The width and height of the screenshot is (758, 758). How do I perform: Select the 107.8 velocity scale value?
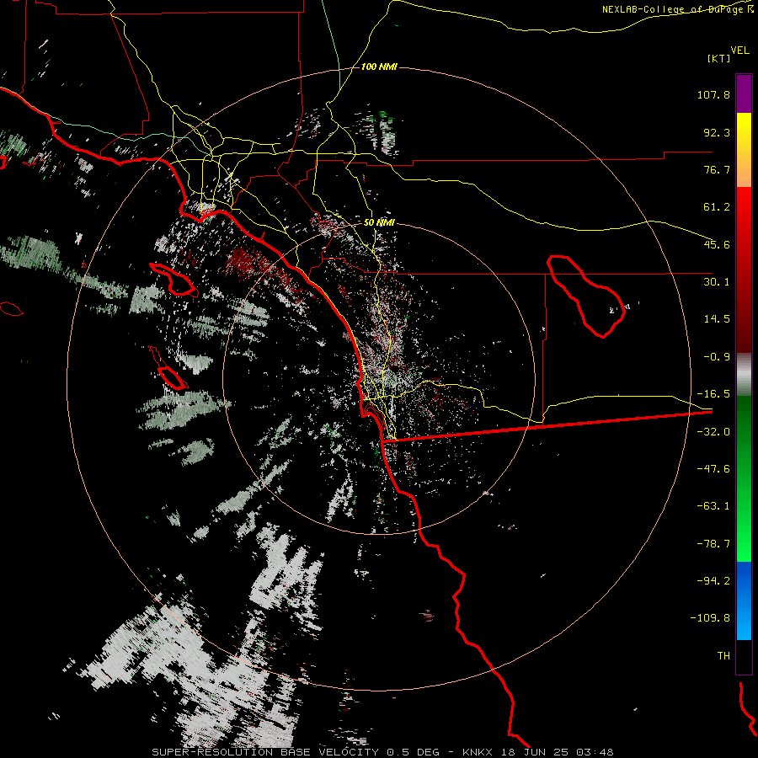point(713,94)
